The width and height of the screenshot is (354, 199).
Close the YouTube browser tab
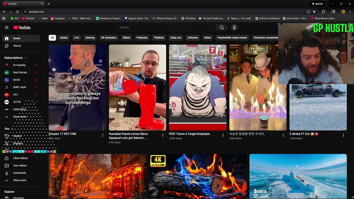click(42, 4)
